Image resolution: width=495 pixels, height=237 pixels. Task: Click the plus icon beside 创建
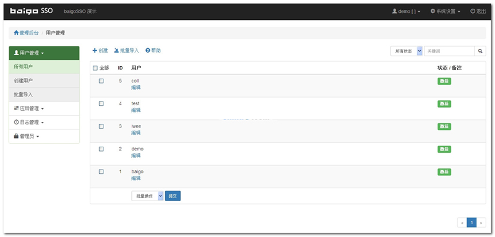click(95, 51)
